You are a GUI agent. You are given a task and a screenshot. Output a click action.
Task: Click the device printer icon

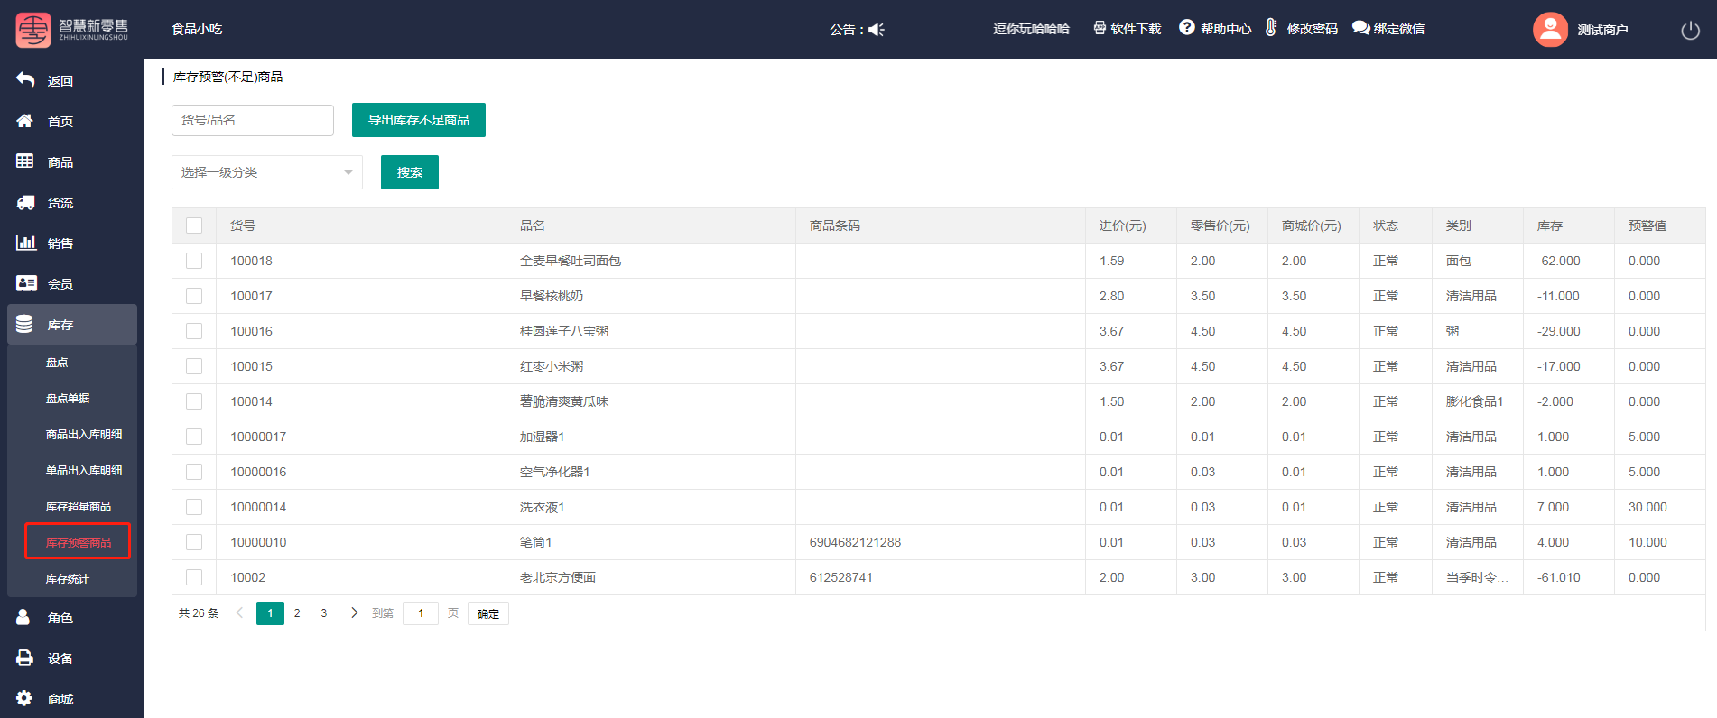pyautogui.click(x=25, y=658)
